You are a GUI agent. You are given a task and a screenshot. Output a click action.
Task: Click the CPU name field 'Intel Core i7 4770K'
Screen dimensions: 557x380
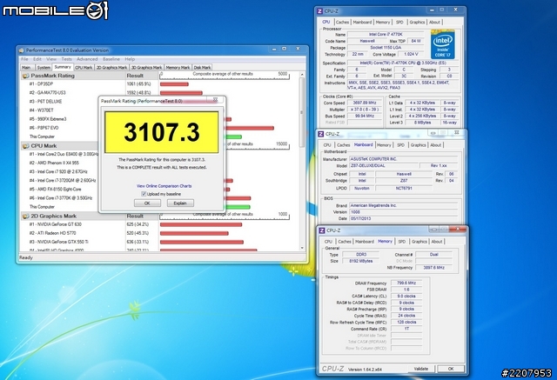click(x=386, y=35)
